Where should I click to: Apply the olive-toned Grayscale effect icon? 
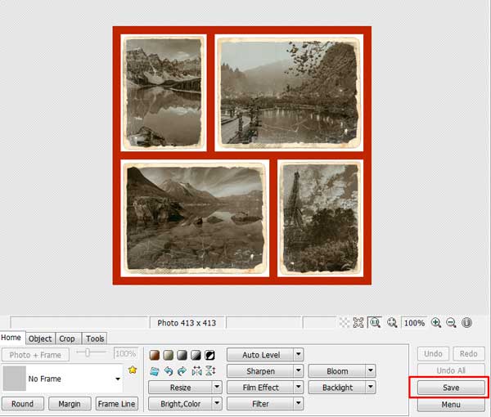click(x=168, y=355)
